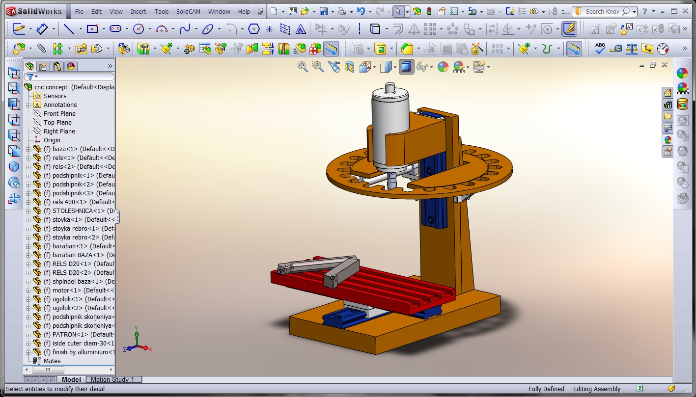The width and height of the screenshot is (696, 397).
Task: Click the Search Knowledge Base input field
Action: 602,10
